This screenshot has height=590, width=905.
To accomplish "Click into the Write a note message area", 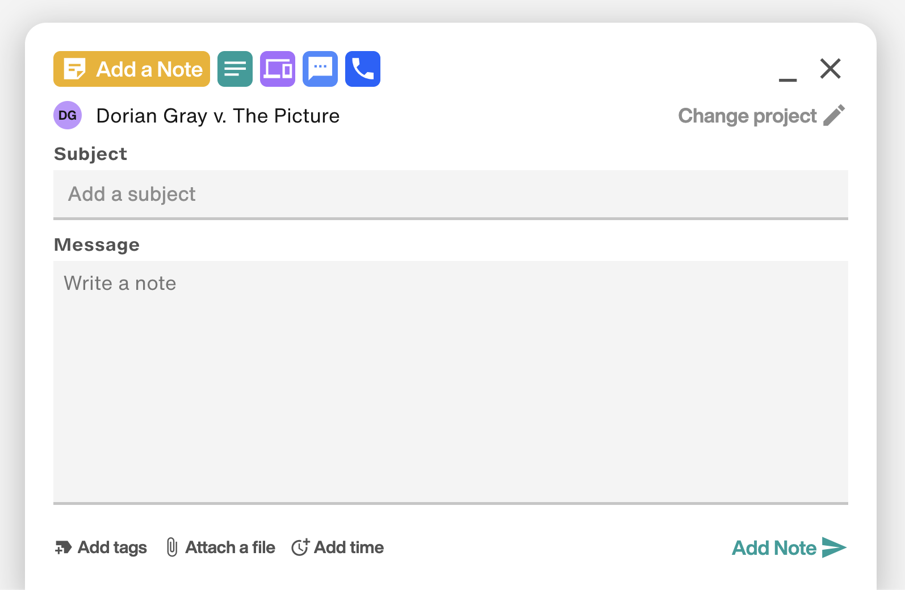I will pyautogui.click(x=451, y=382).
